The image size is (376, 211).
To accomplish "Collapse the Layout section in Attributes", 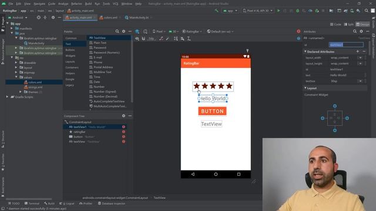I will click(305, 88).
